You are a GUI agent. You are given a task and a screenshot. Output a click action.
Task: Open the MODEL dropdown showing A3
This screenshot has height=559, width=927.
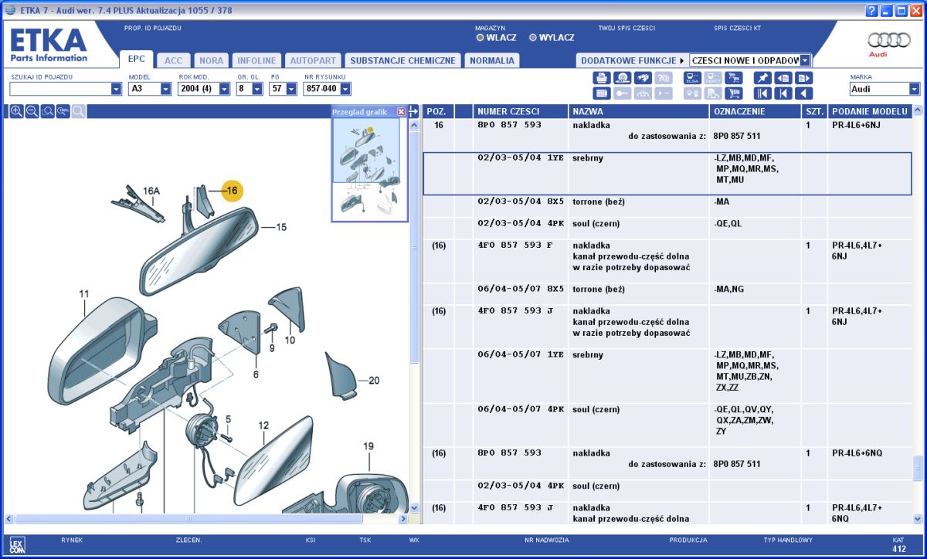coord(165,89)
